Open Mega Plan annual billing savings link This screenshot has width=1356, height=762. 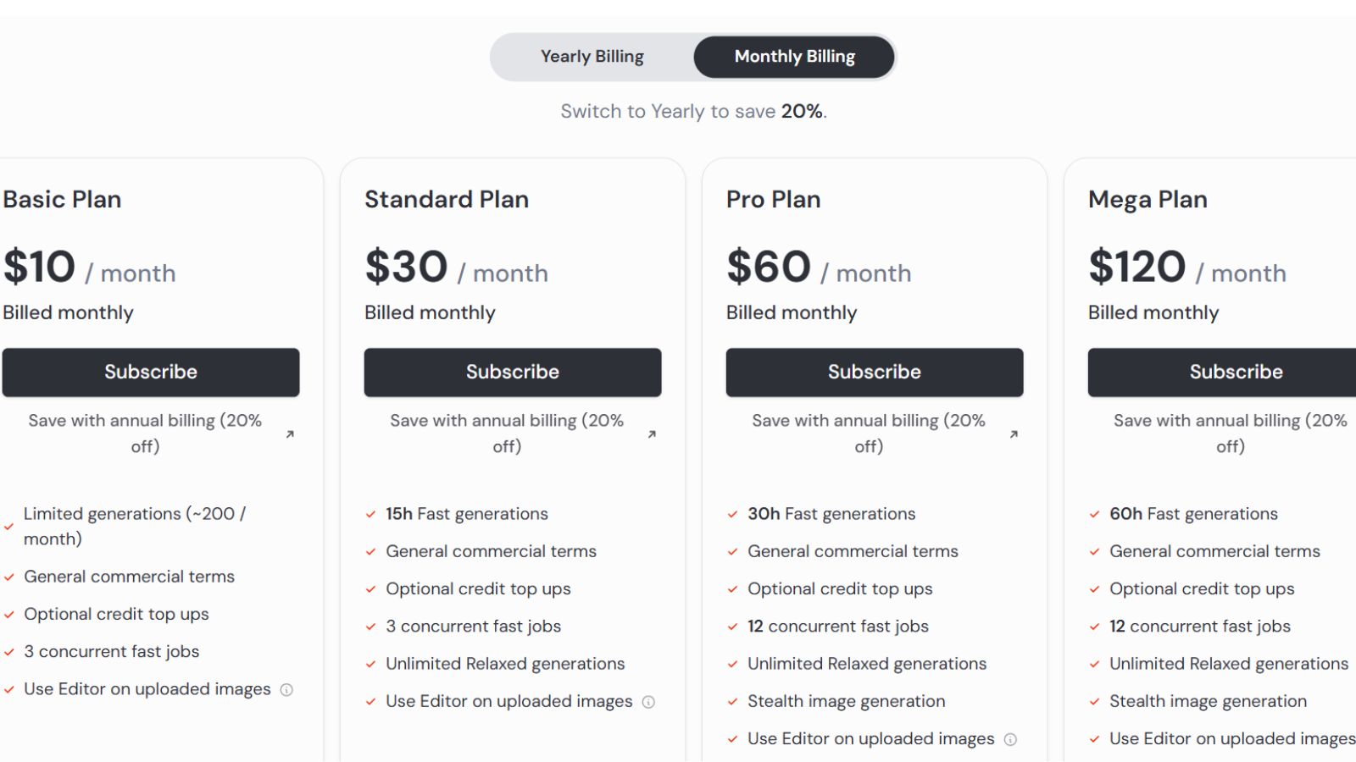[x=1231, y=433]
